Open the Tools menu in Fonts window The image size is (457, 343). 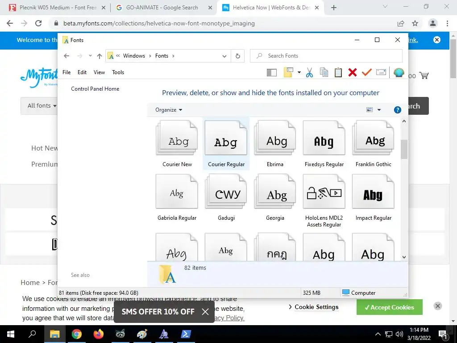click(118, 72)
